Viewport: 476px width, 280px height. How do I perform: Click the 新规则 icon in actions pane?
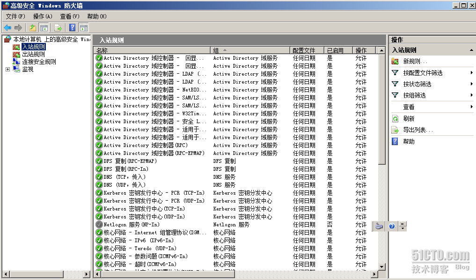[395, 62]
